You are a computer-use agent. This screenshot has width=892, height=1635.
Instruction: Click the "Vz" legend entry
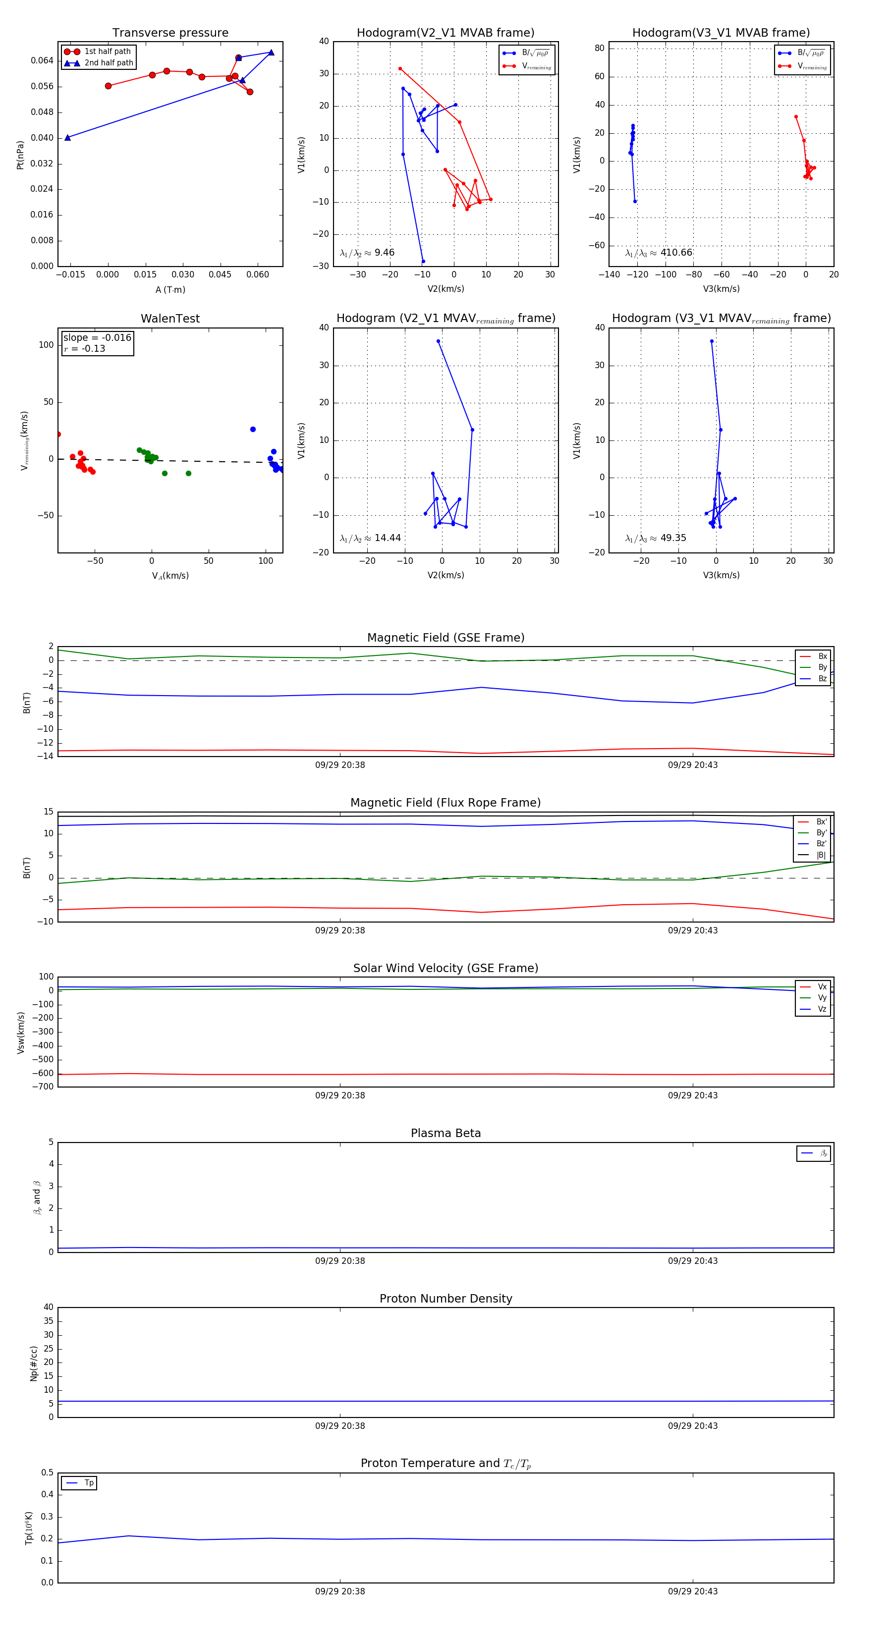point(813,1009)
